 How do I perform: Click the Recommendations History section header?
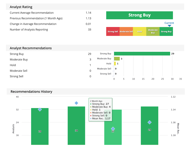coord(31,91)
